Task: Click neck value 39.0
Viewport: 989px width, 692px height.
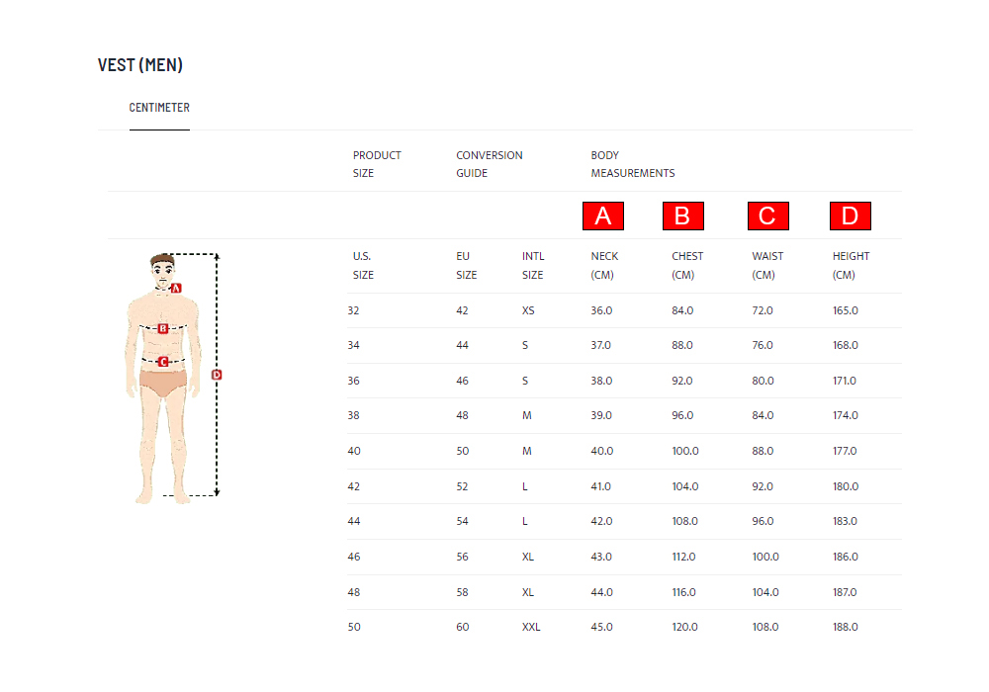Action: [x=601, y=415]
